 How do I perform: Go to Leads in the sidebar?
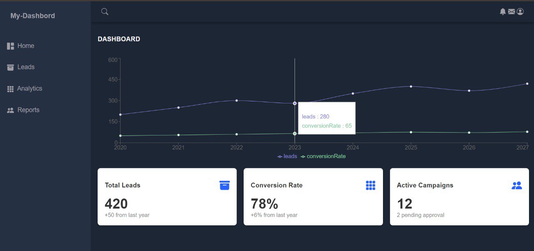pyautogui.click(x=26, y=67)
